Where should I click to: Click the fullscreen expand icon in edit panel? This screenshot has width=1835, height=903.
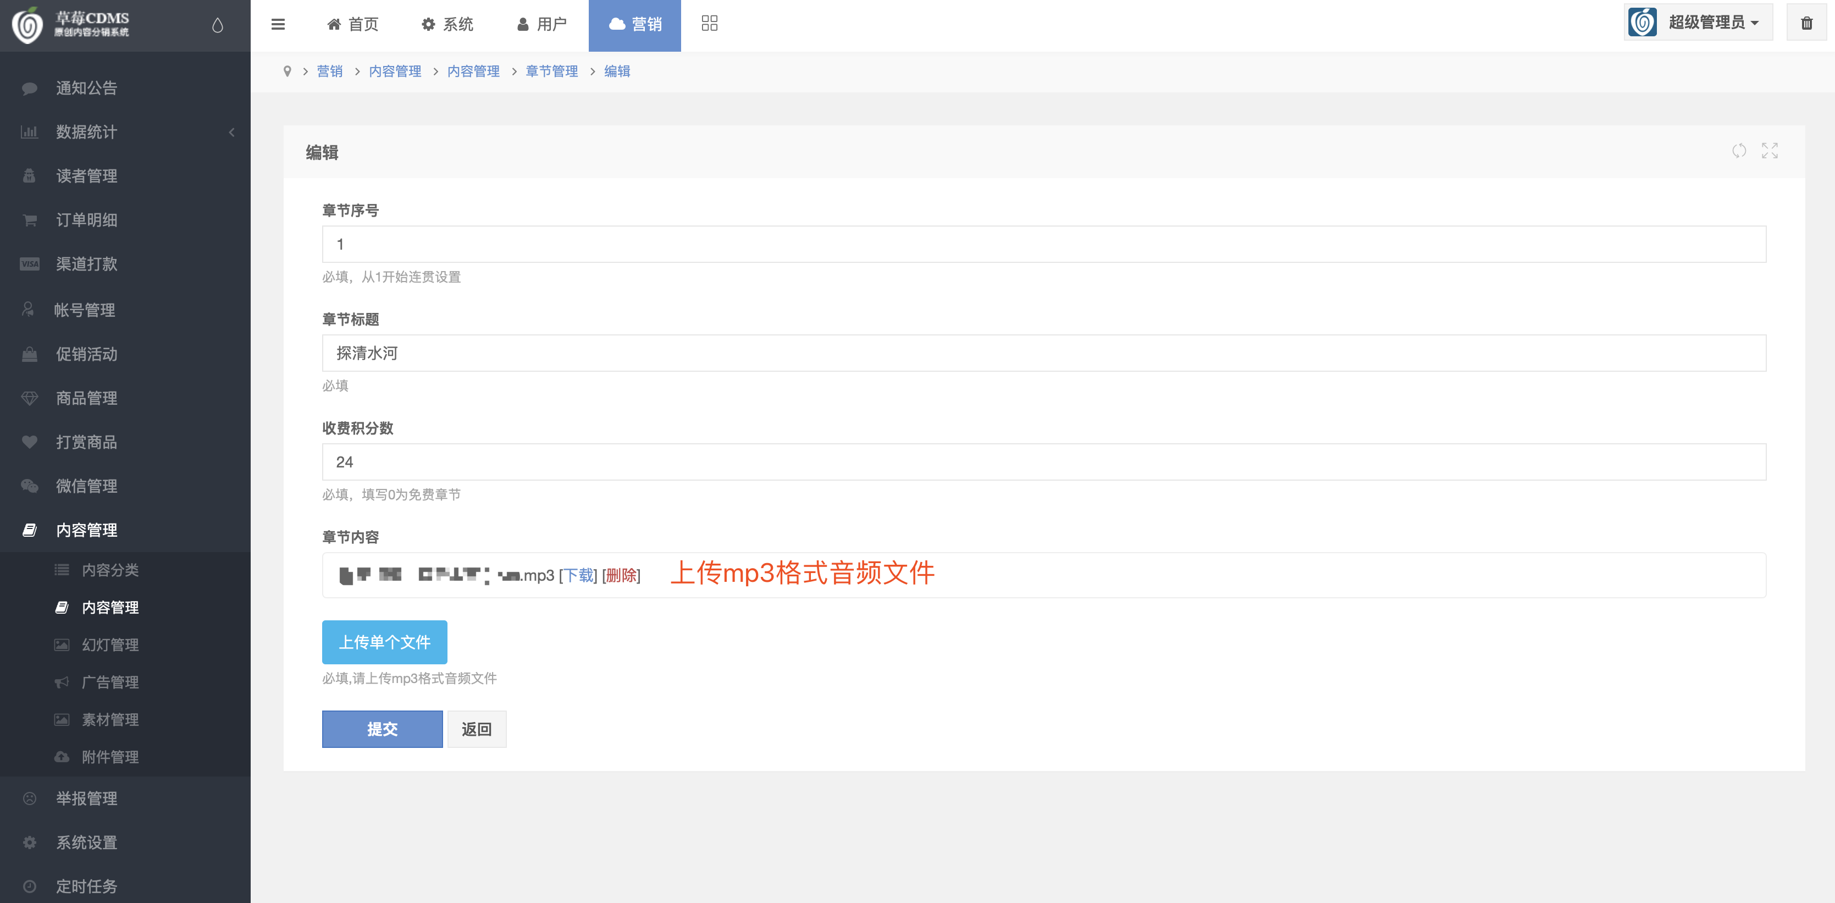[1770, 150]
